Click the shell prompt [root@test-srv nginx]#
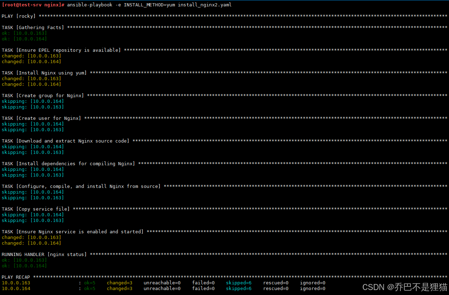 point(33,5)
